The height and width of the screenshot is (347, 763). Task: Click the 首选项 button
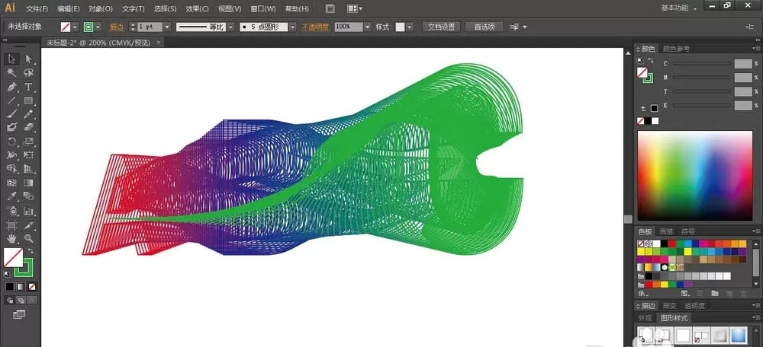click(485, 27)
